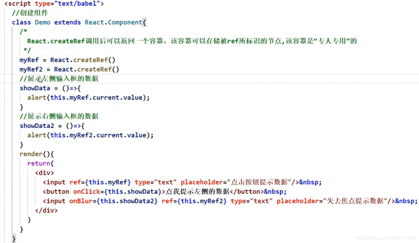Click the comment closer "*/"

pos(27,51)
